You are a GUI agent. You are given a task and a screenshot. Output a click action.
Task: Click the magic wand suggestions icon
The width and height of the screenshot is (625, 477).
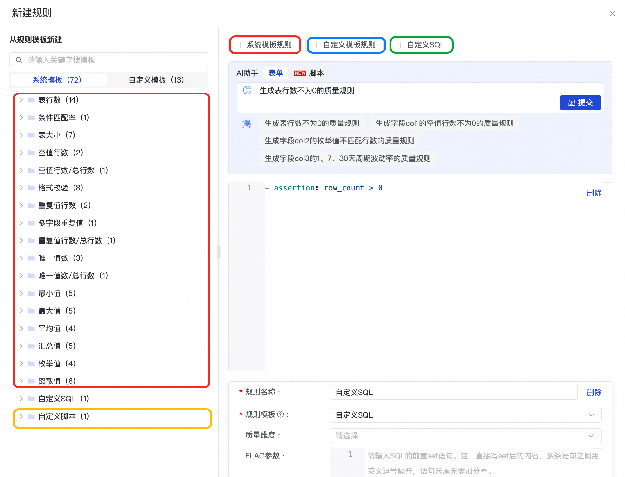point(247,124)
